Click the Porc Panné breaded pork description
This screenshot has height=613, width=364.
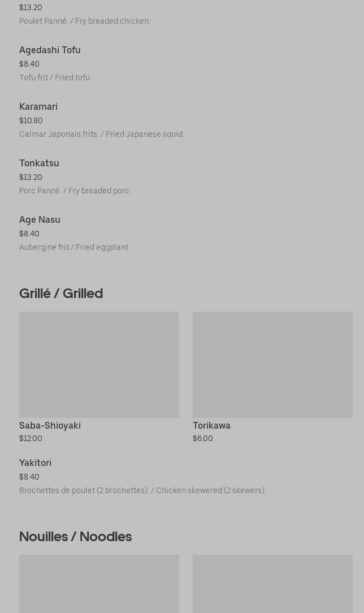coord(75,191)
